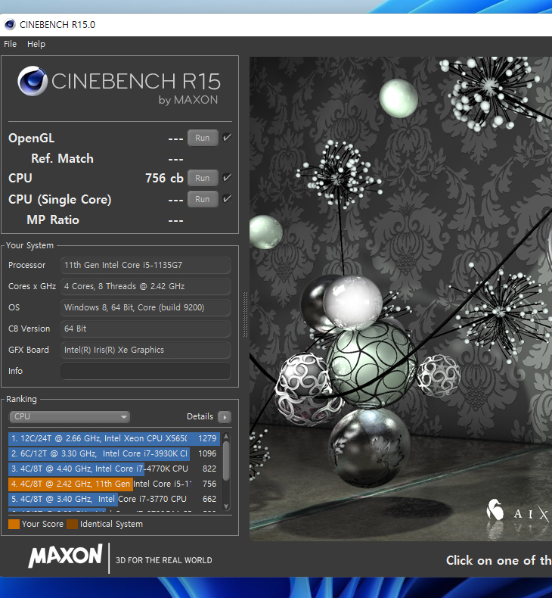Select ranking entry Core i7-3930K
The height and width of the screenshot is (598, 552).
click(114, 453)
